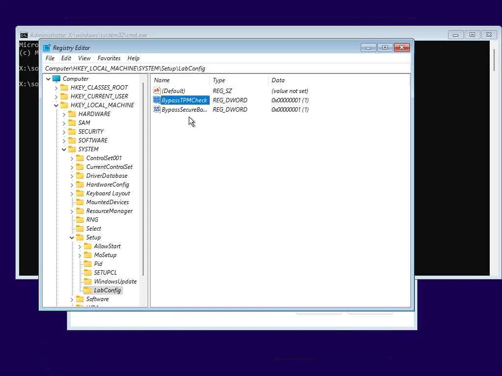Screen dimensions: 502x376
Task: Click the (Default) string value icon
Action: click(157, 91)
